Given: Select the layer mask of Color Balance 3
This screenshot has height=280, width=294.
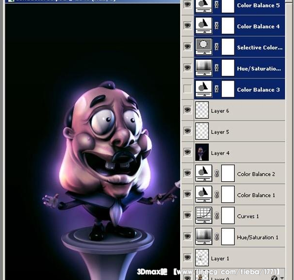Looking at the screenshot, I should pyautogui.click(x=228, y=89).
